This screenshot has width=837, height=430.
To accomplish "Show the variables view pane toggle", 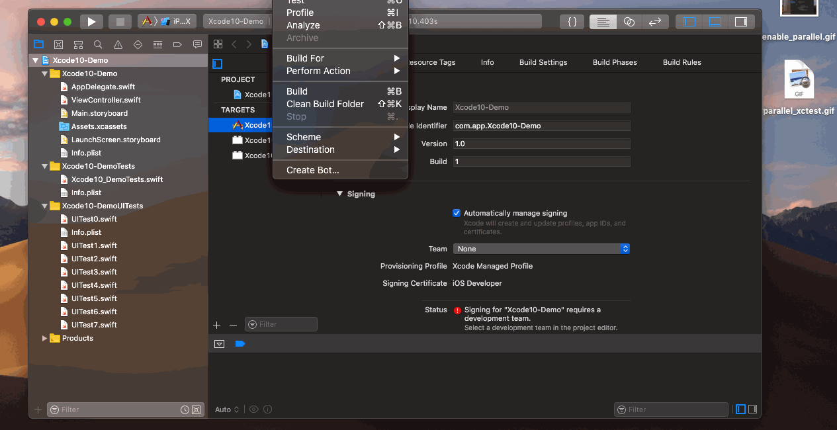I will [x=740, y=409].
